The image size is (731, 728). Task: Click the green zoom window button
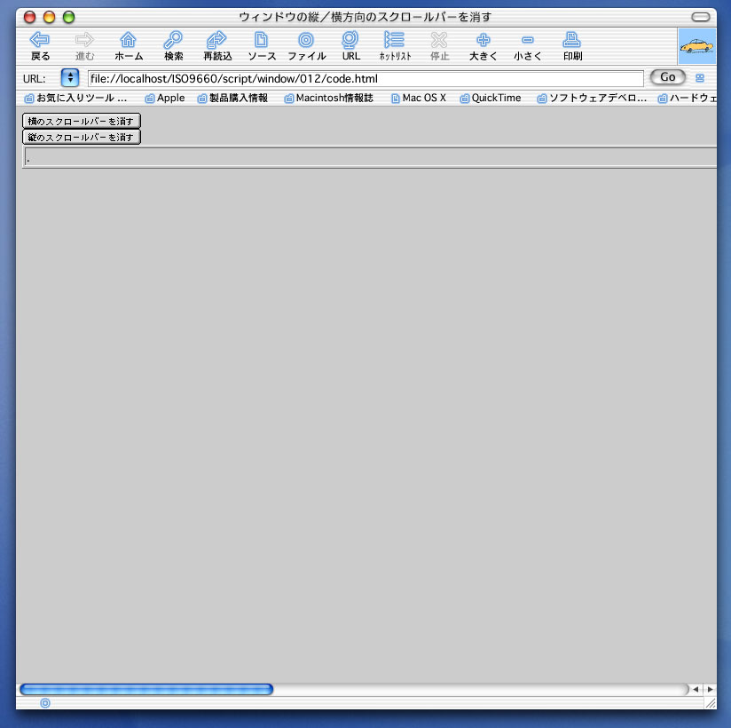68,17
